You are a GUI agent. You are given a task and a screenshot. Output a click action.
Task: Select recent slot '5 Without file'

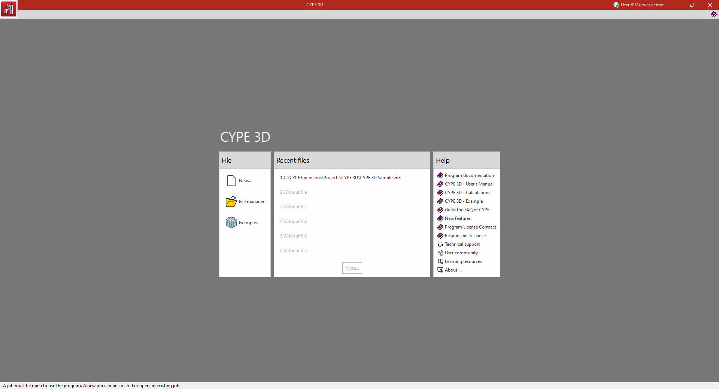(x=293, y=236)
